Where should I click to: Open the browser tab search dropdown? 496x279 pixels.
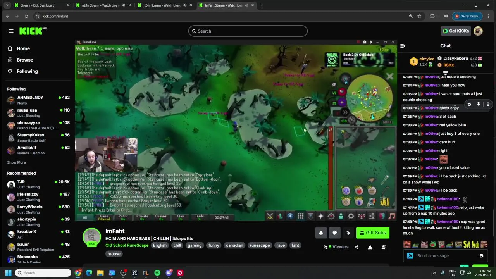point(7,5)
